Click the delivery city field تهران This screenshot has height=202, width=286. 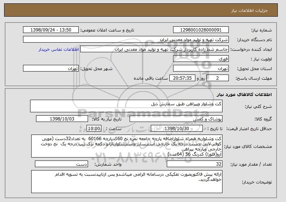coord(51,69)
